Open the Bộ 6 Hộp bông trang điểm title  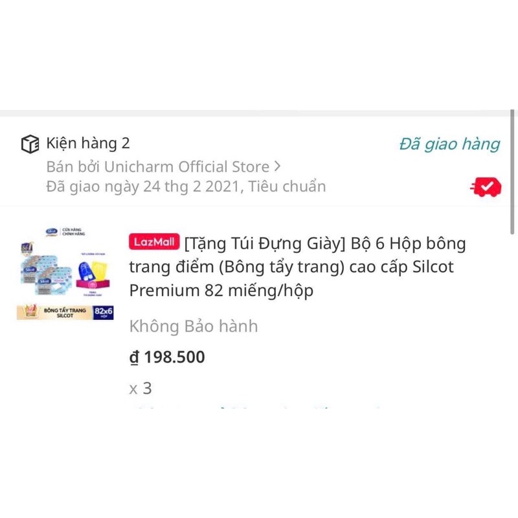pyautogui.click(x=297, y=267)
